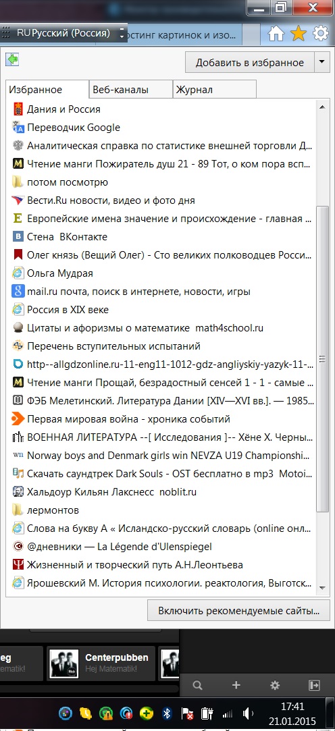The width and height of the screenshot is (335, 731).
Task: Click the taskbar clock 17:41
Action: tap(292, 706)
